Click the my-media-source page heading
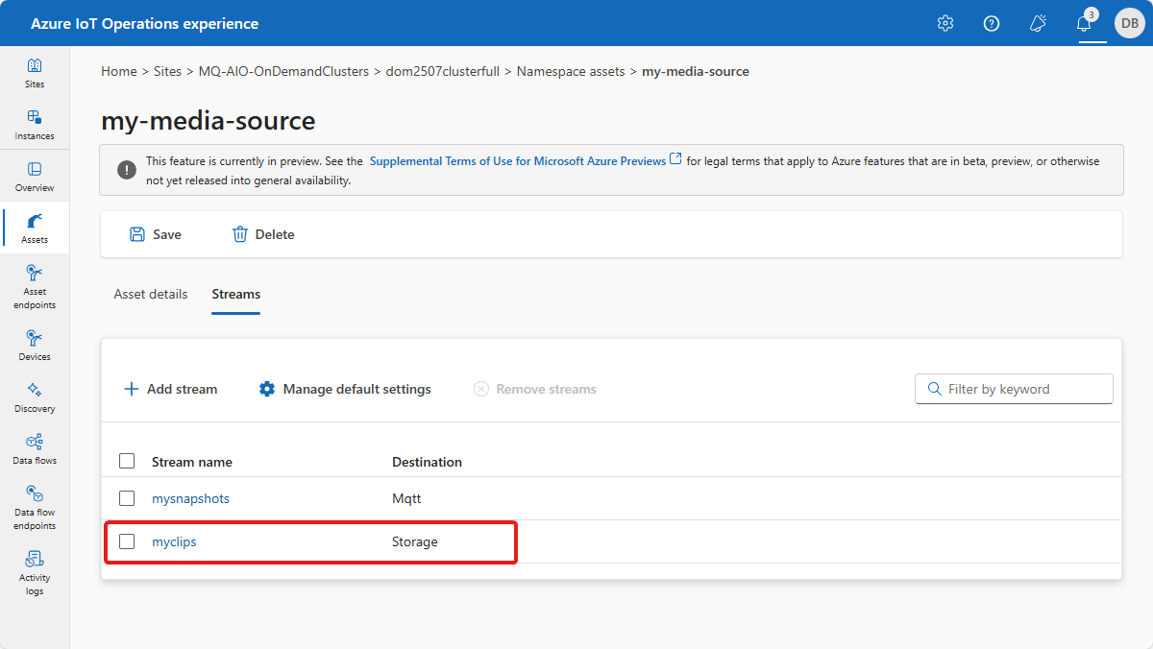1153x649 pixels. coord(209,121)
